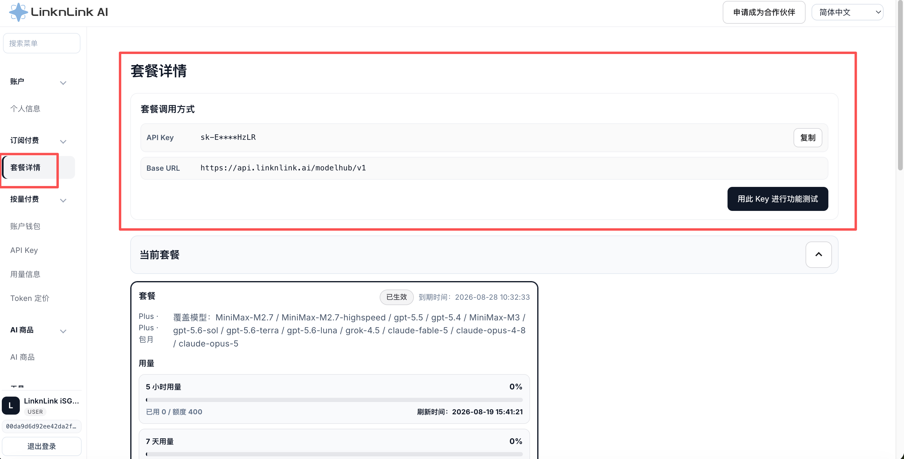
Task: Click the 7 天用量 progress bar
Action: coord(334,454)
